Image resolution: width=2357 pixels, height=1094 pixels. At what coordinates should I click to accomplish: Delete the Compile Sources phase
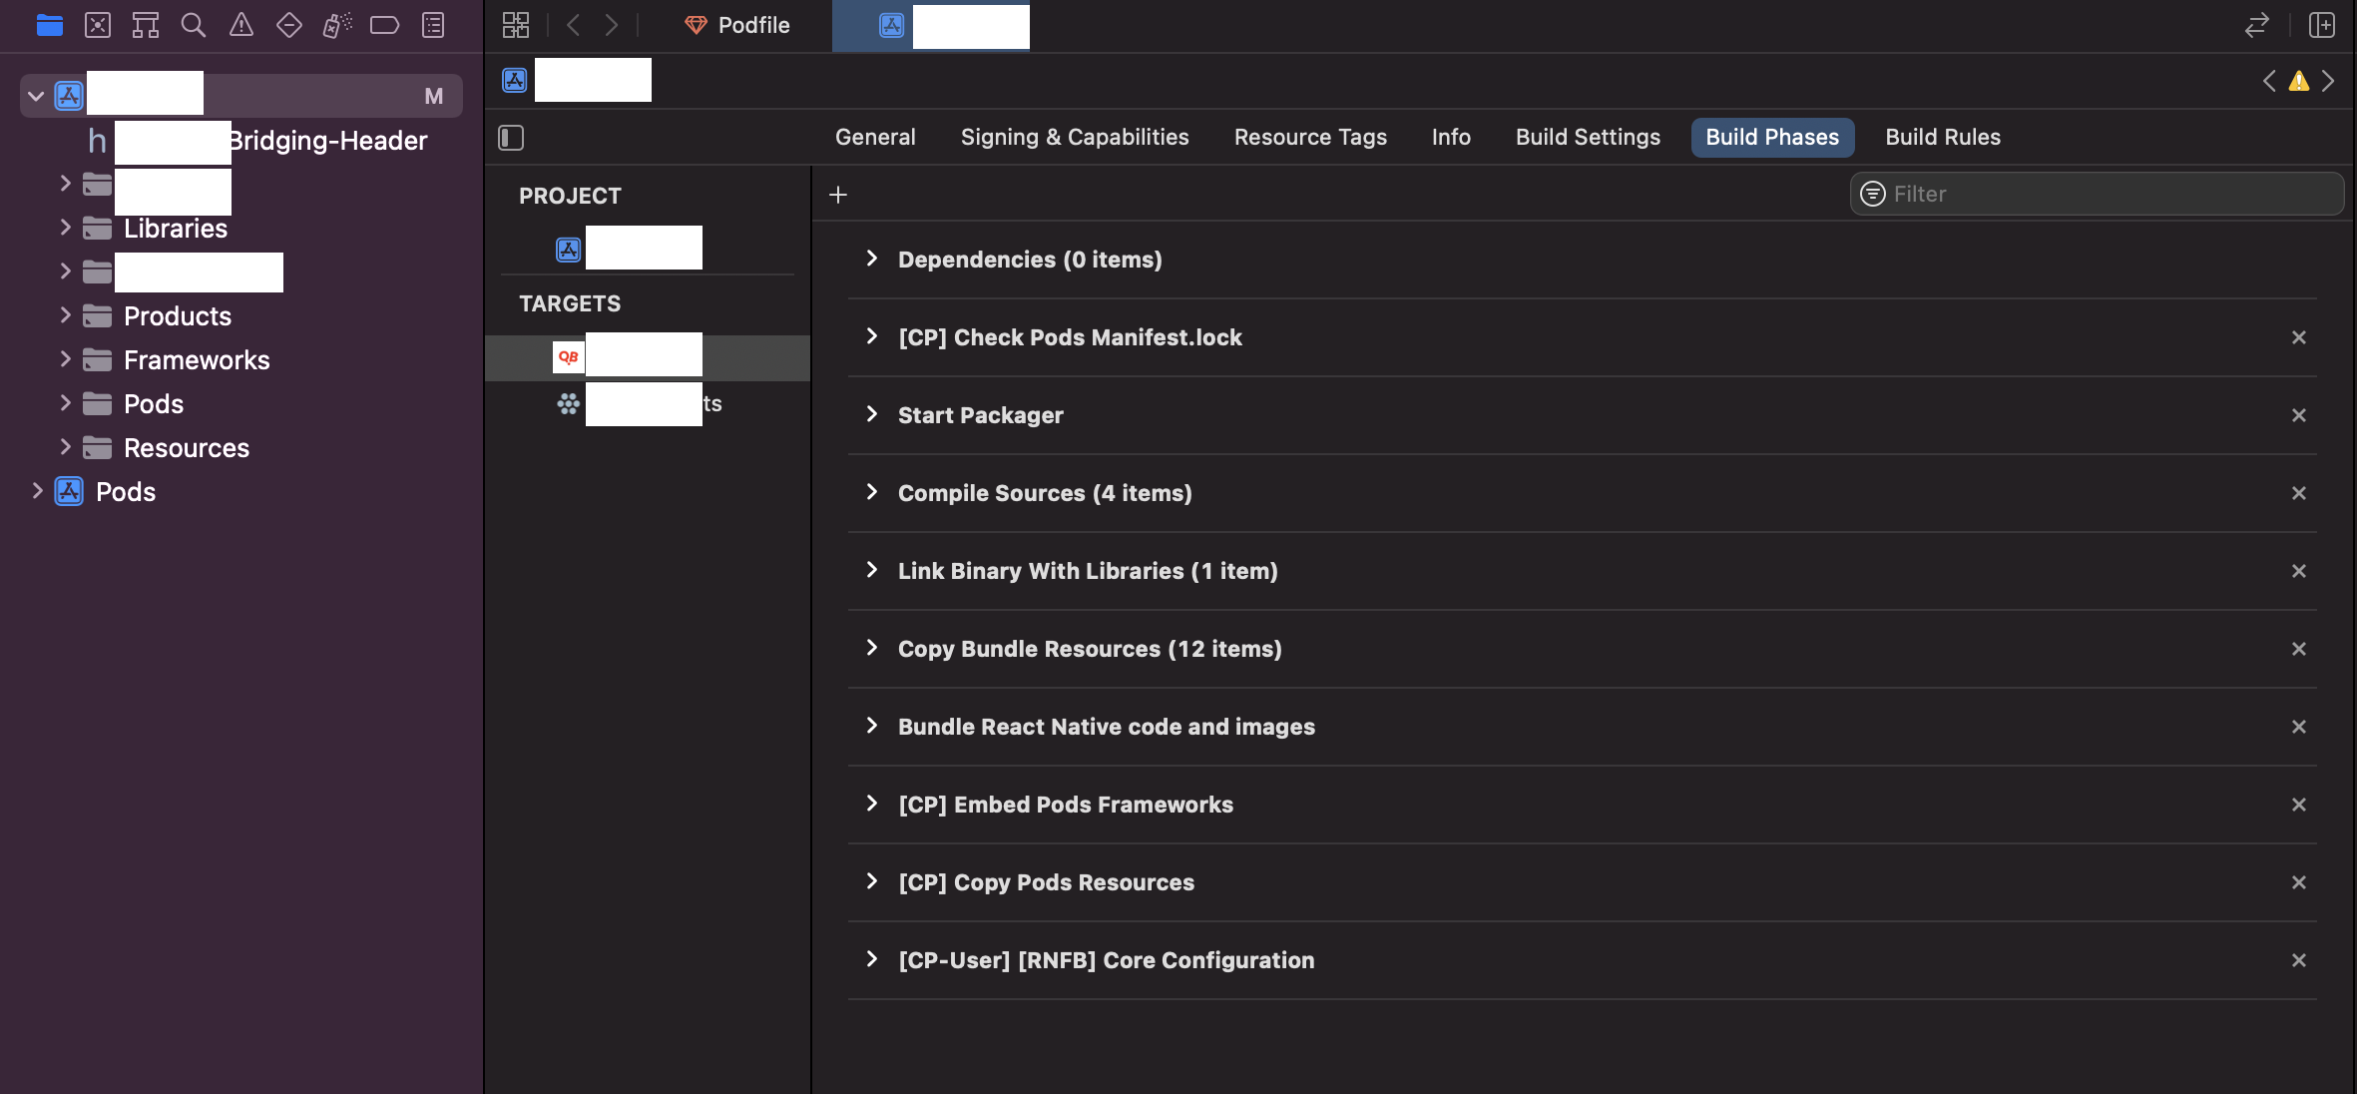(2299, 493)
